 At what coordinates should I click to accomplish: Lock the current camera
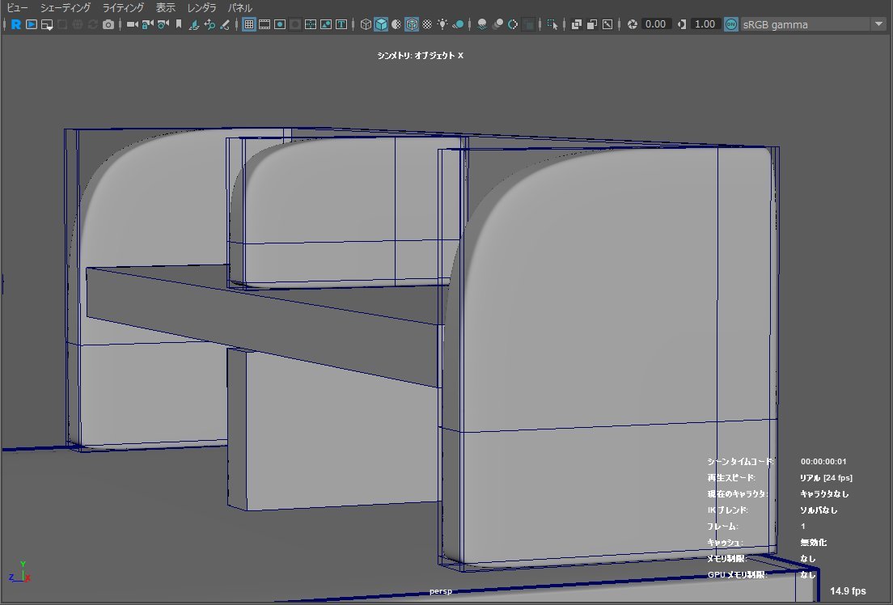tap(147, 24)
